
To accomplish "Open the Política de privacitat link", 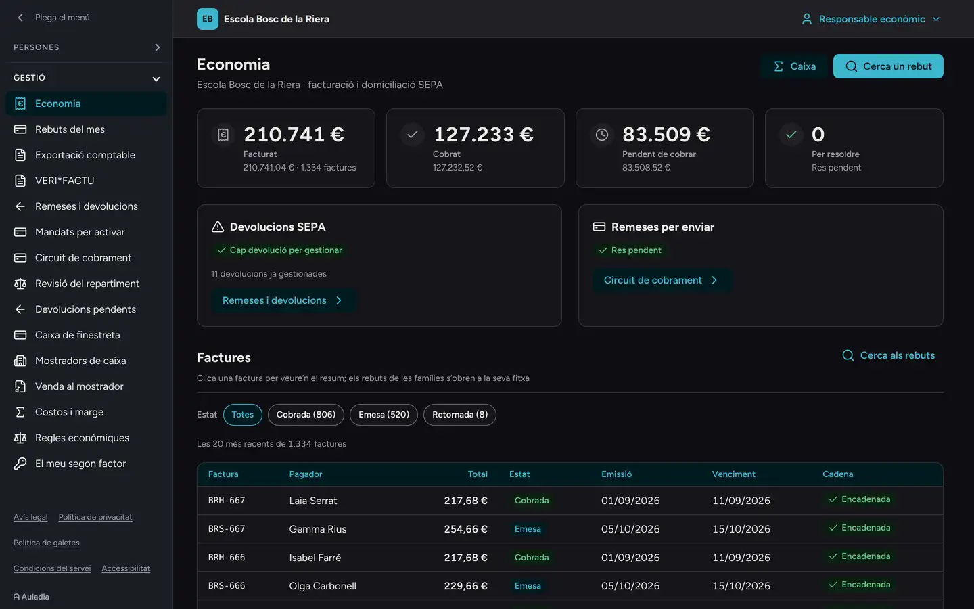I will (x=95, y=517).
